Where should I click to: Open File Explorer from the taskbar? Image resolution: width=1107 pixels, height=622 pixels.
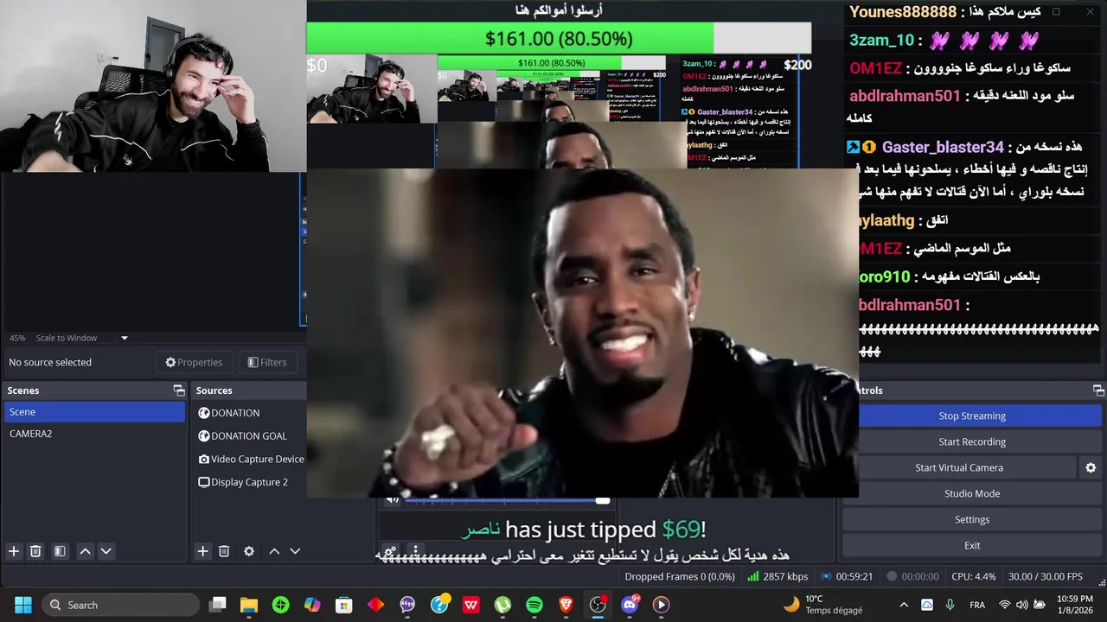tap(249, 605)
